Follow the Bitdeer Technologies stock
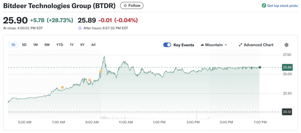The width and height of the screenshot is (301, 133). coord(132,6)
